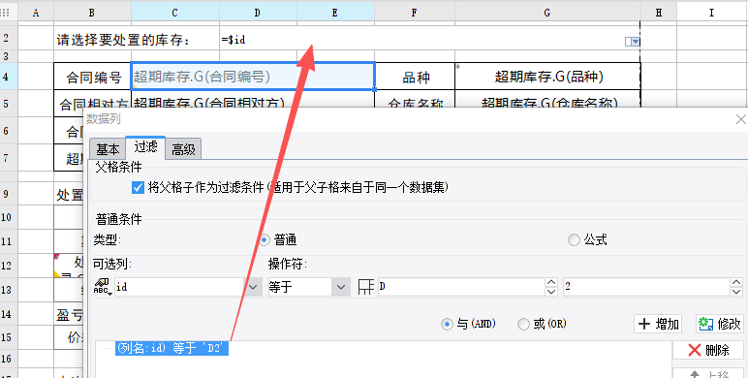Click the 合同编号 label cell
Screen dimensions: 748x378
click(x=93, y=77)
